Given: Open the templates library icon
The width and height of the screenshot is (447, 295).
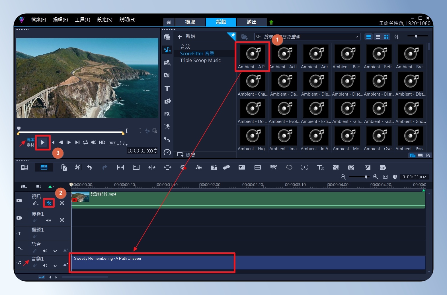Looking at the screenshot, I should 167,63.
